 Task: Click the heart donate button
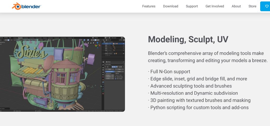click(x=266, y=6)
